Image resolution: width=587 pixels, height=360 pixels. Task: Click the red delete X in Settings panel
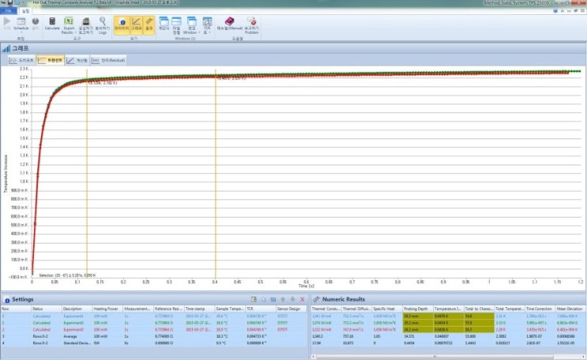(303, 299)
